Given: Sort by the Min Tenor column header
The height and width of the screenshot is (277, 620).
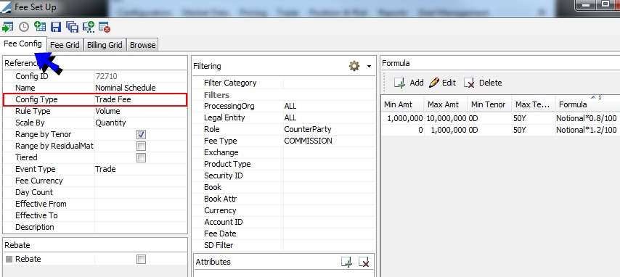Looking at the screenshot, I should [489, 104].
